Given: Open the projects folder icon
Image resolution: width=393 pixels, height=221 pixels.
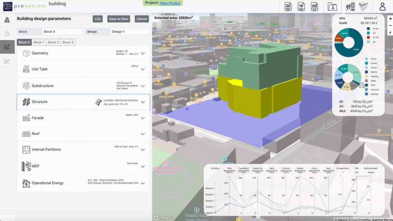Looking at the screenshot, I should tap(332, 6).
